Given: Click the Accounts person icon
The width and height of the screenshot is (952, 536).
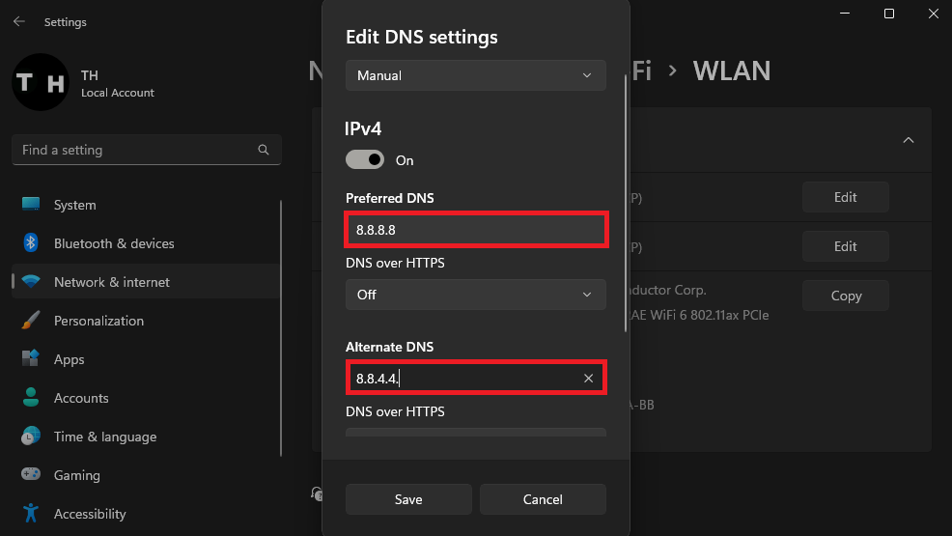Looking at the screenshot, I should point(31,398).
